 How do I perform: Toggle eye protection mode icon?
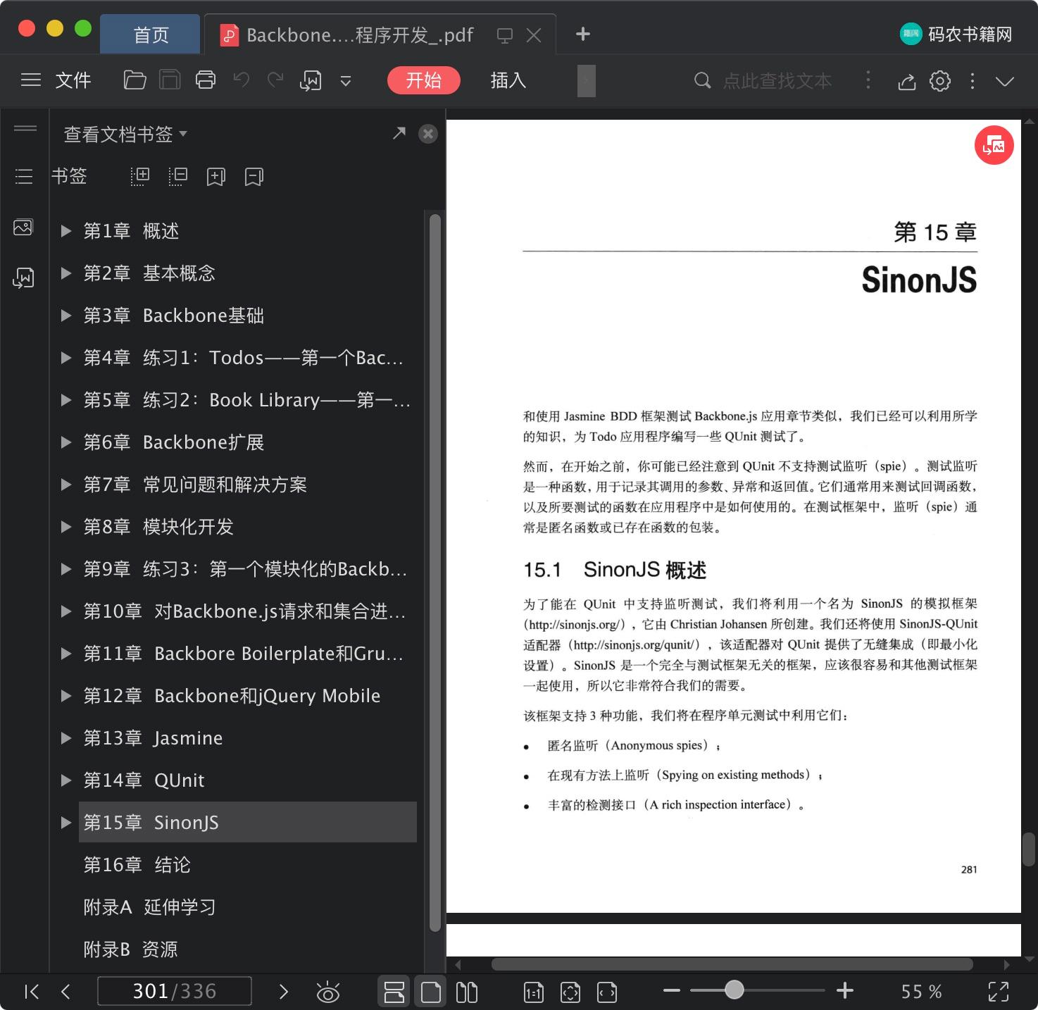coord(328,992)
